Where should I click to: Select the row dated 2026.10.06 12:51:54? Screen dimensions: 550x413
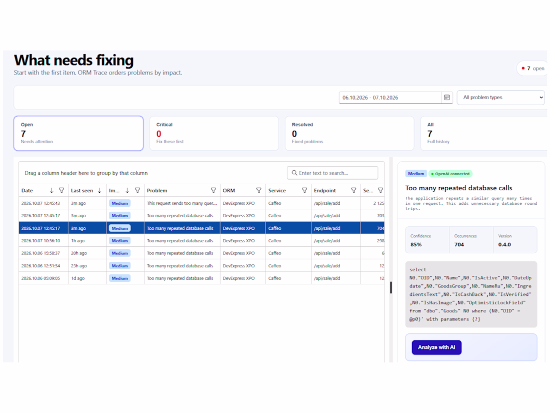click(201, 266)
